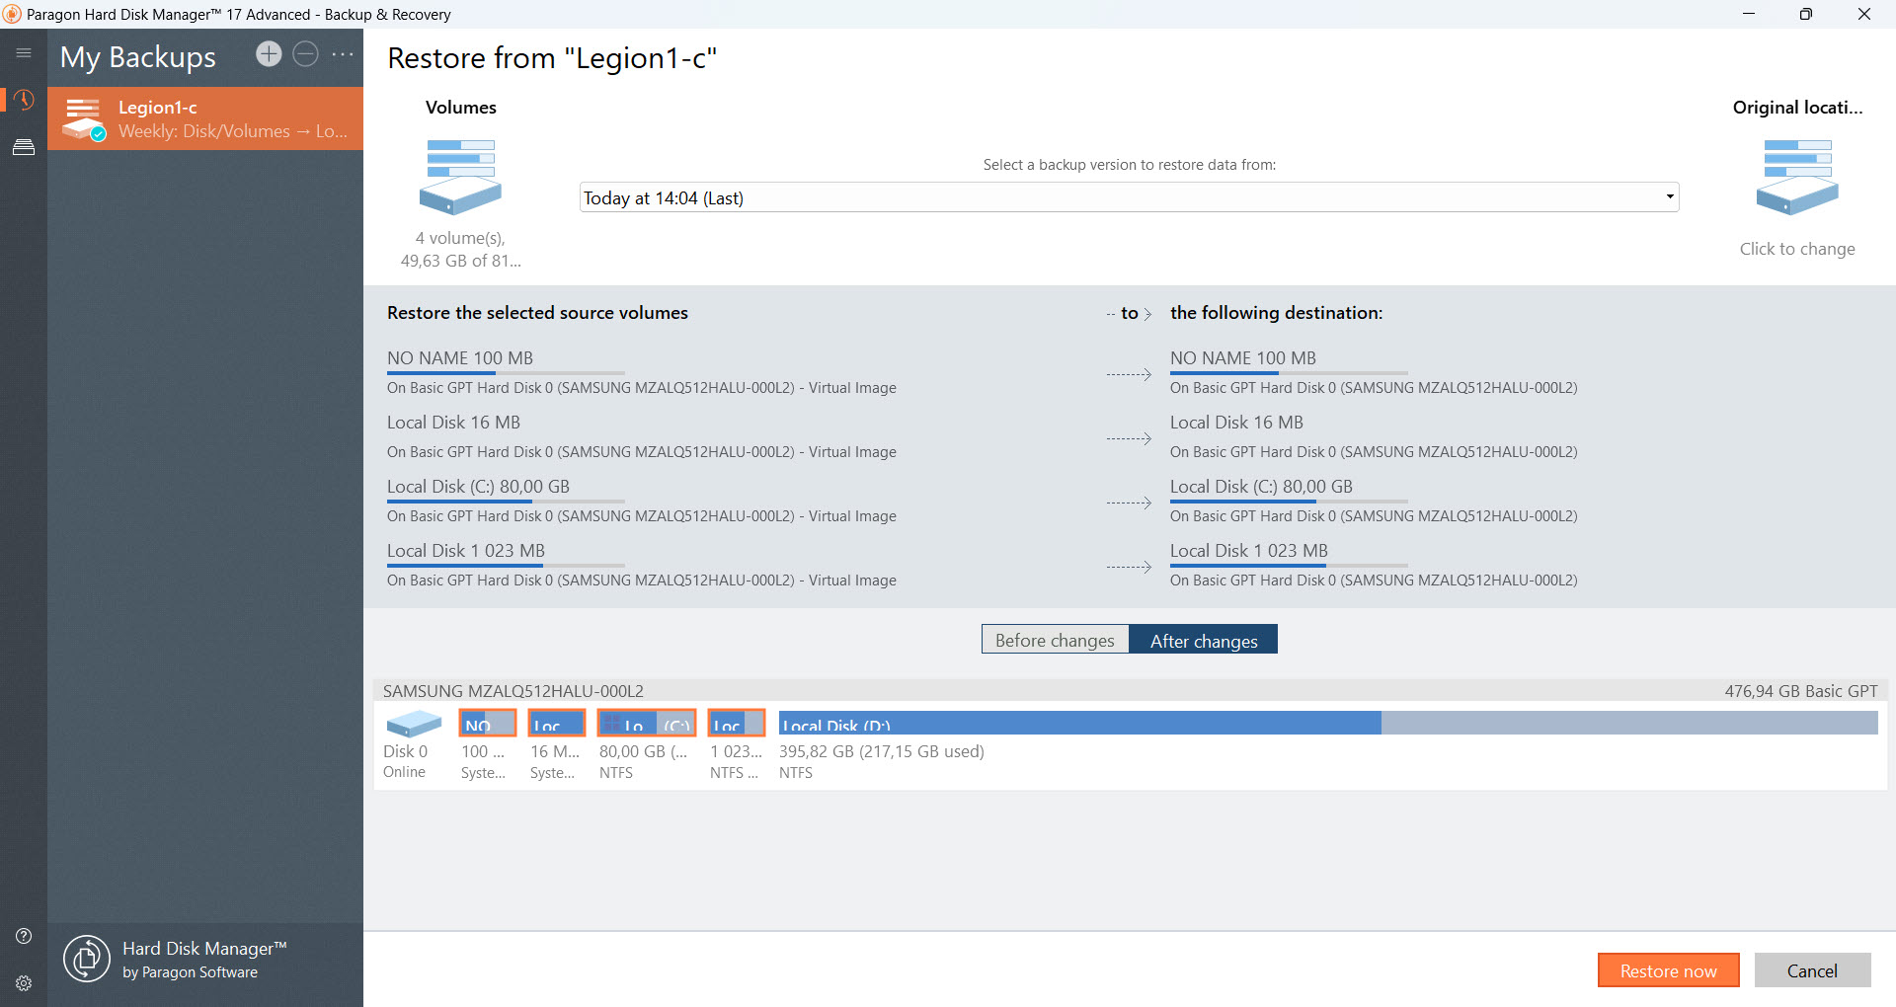
Task: Select the Local Disk (D:) partition bar
Action: point(1328,724)
